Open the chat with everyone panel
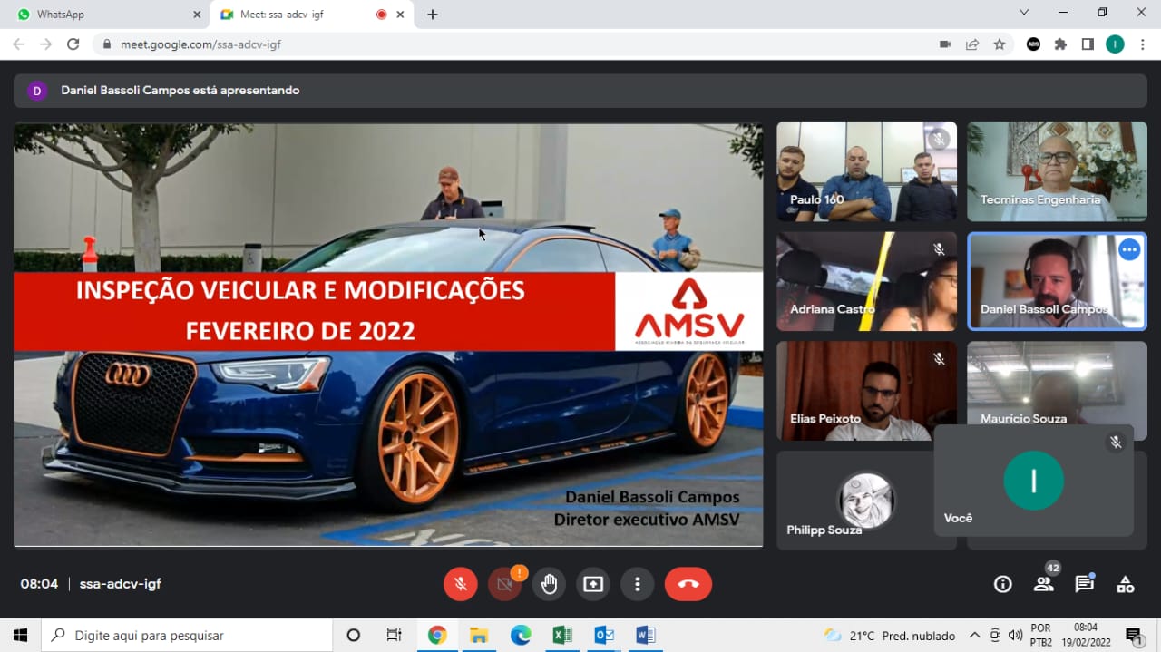 (x=1084, y=584)
